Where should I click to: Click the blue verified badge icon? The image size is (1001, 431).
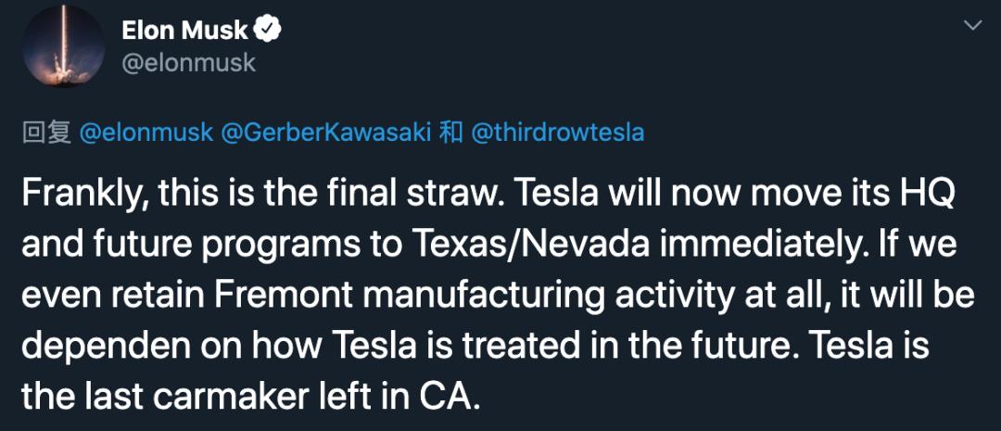268,30
